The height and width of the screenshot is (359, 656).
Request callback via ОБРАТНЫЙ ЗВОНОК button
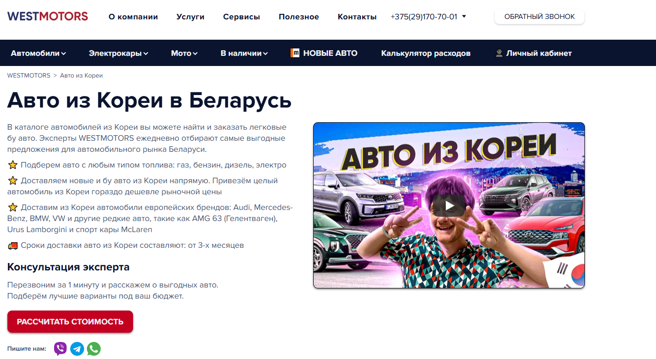pos(539,17)
